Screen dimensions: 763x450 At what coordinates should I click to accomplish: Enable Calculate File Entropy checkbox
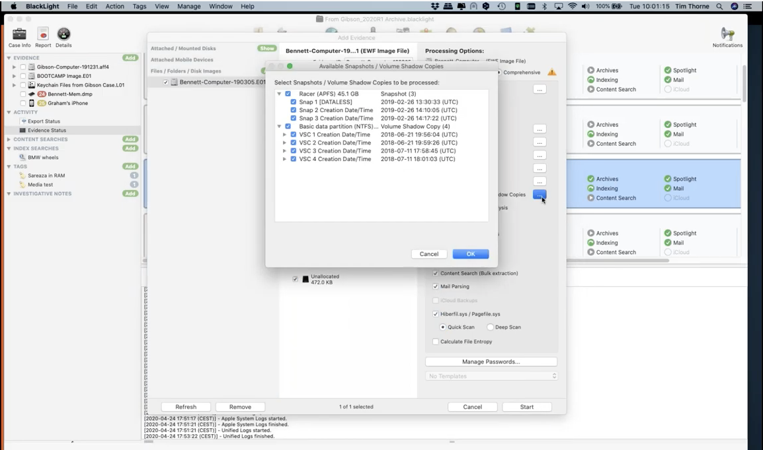pyautogui.click(x=435, y=342)
